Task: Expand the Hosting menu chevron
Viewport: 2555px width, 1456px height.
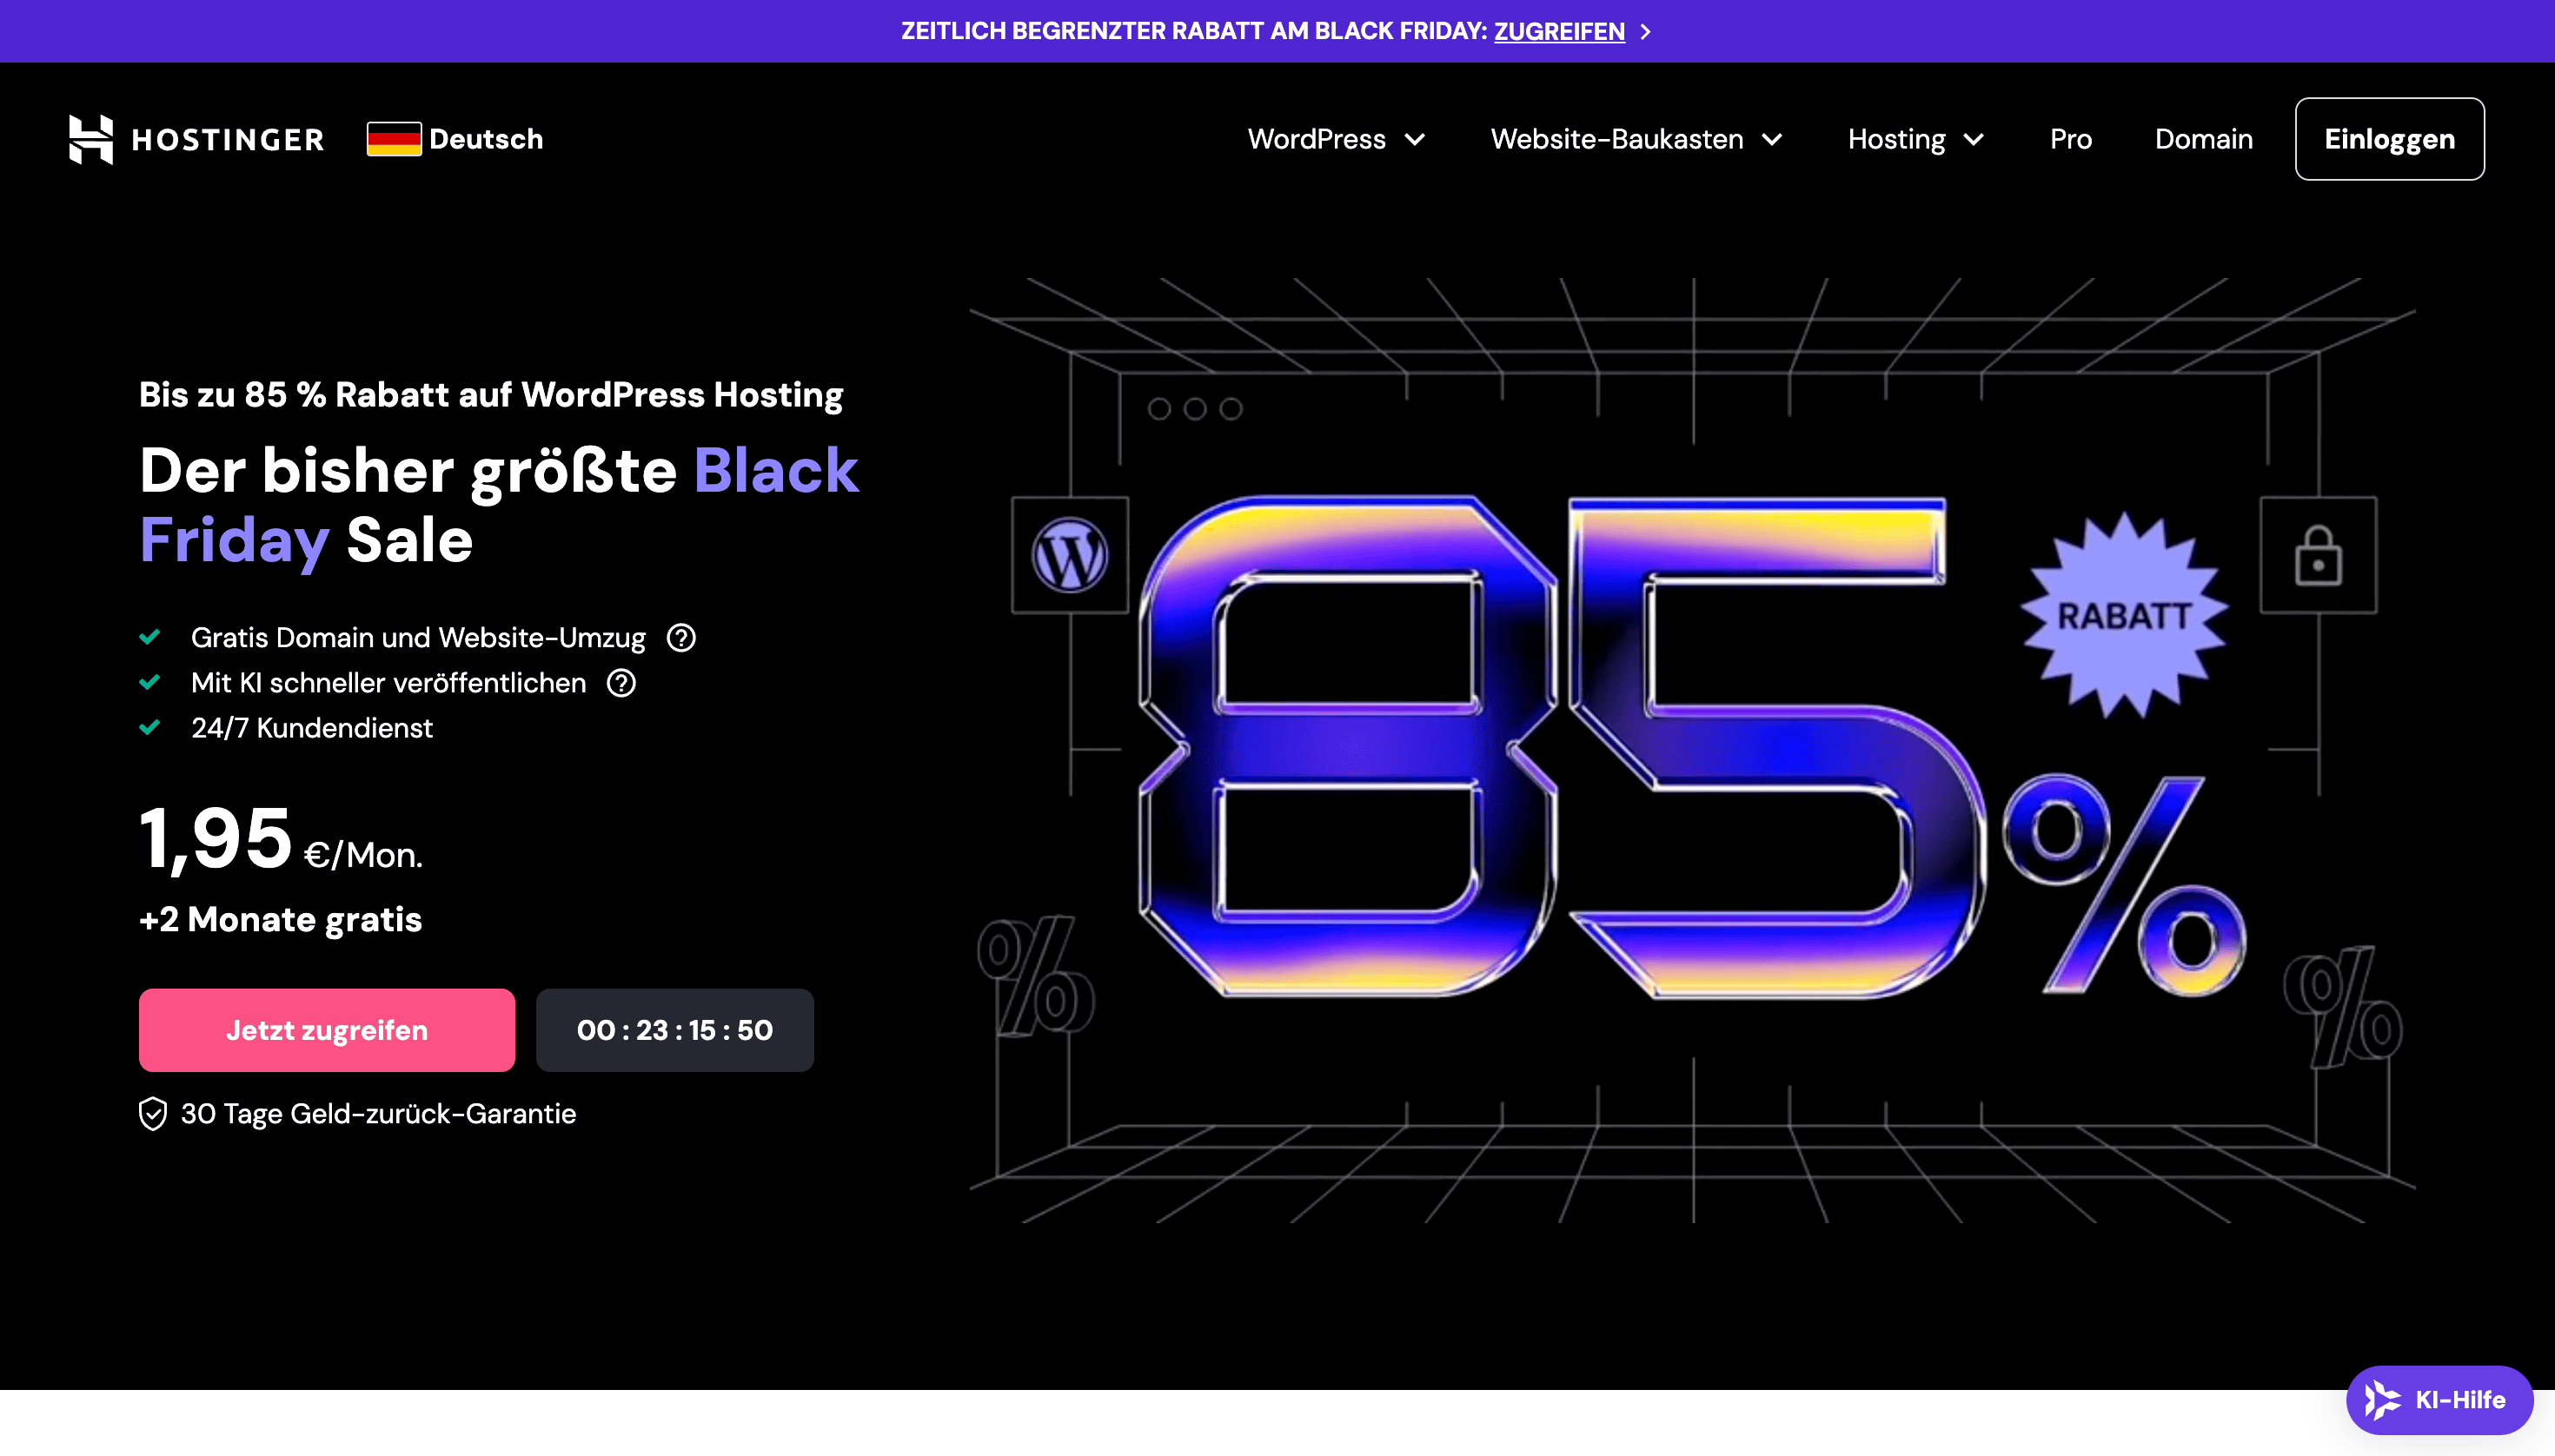Action: 1974,140
